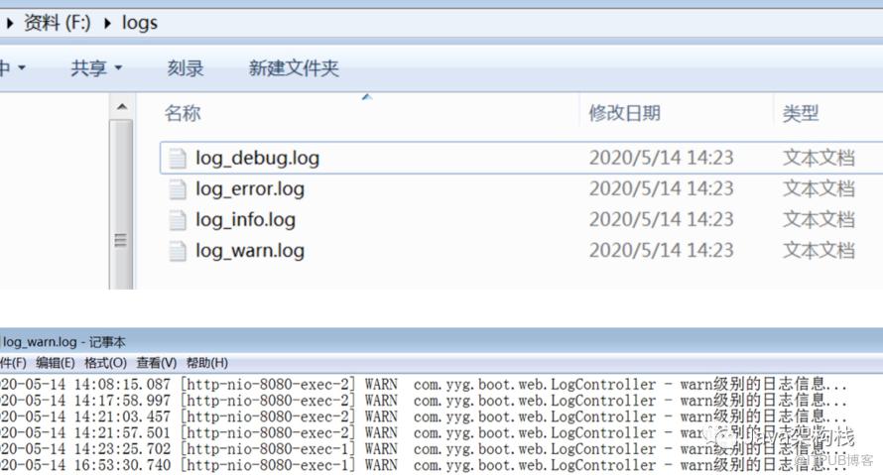
Task: Click the log_warn.log Notepad title bar
Action: [441, 341]
